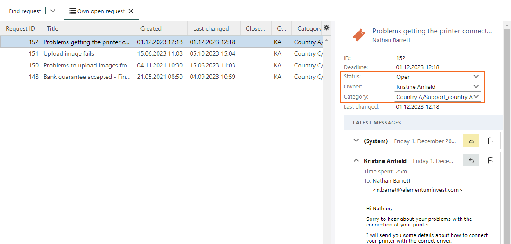Select request 151 Upload image fails
511x244 pixels.
click(162, 54)
